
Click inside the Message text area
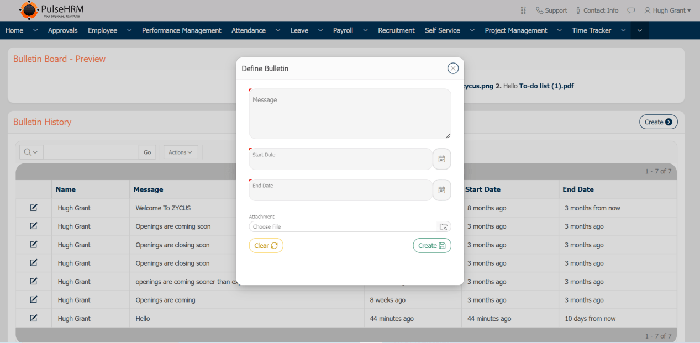[x=349, y=113]
